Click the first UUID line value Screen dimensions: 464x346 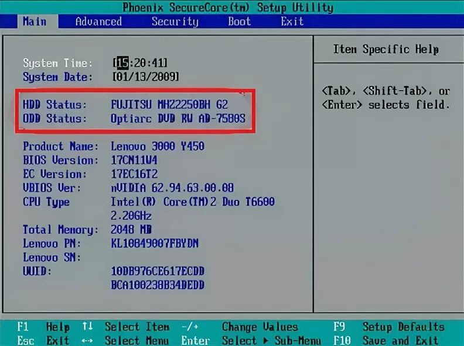point(158,271)
